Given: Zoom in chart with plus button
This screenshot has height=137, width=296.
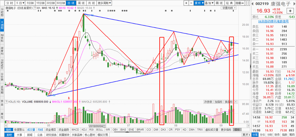Looking at the screenshot, I should click(186, 3).
